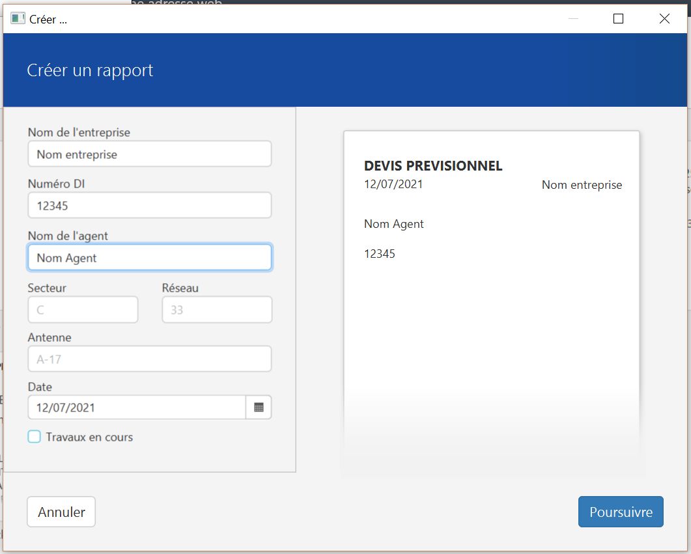Click Nom Agent text in preview page
Viewport: 691px width, 554px height.
point(394,224)
